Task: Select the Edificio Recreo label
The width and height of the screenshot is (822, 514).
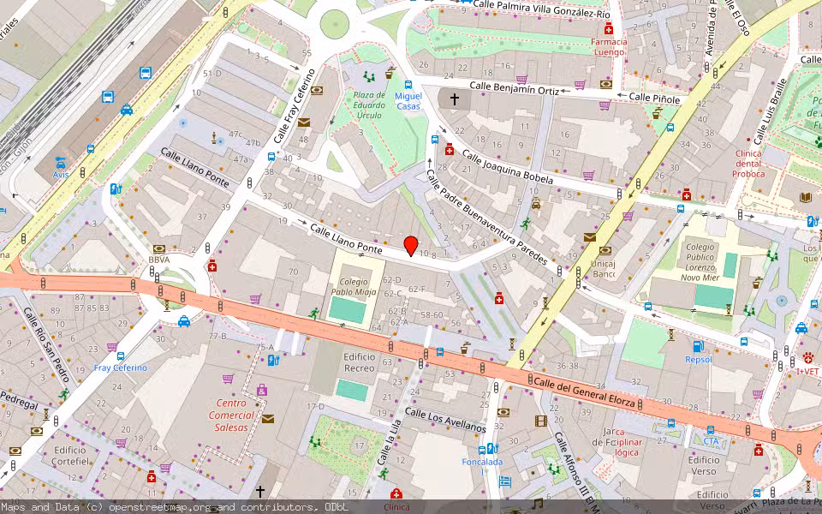Action: pyautogui.click(x=360, y=362)
